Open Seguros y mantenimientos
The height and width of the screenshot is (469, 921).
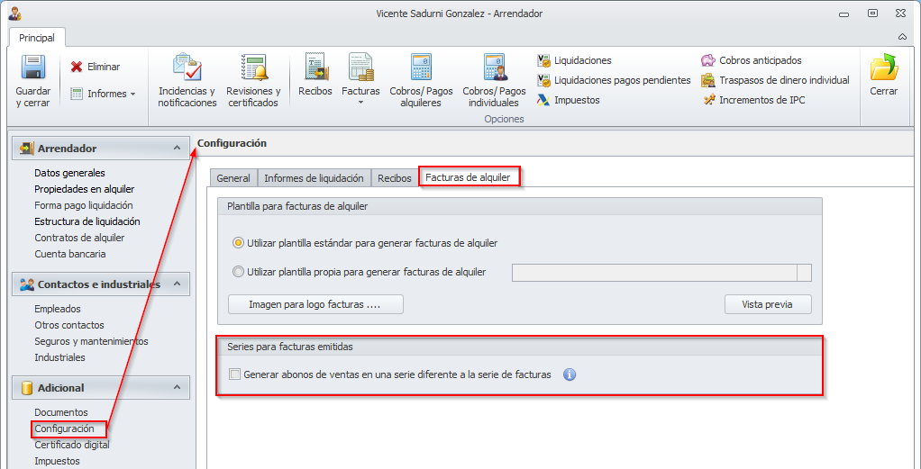91,341
